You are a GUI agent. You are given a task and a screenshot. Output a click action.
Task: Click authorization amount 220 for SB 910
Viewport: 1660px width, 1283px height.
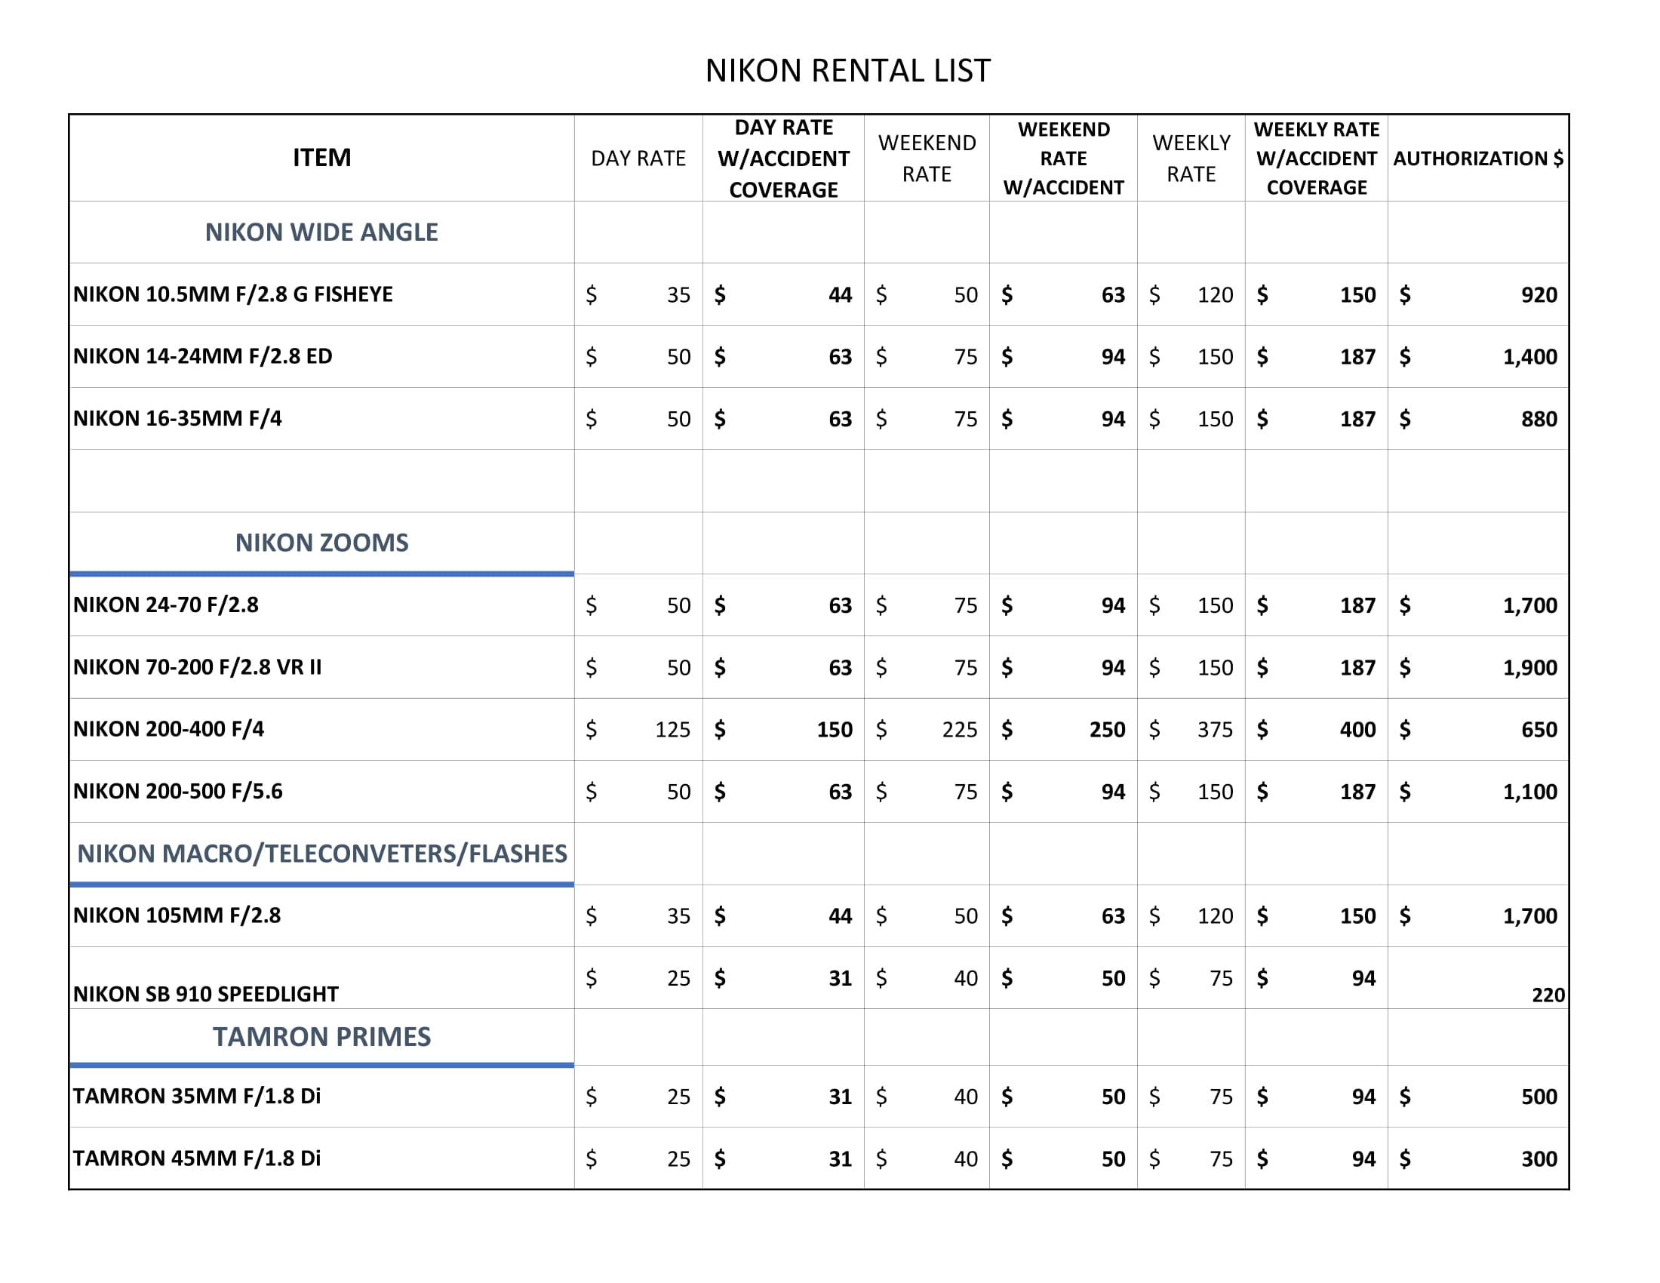pyautogui.click(x=1548, y=995)
